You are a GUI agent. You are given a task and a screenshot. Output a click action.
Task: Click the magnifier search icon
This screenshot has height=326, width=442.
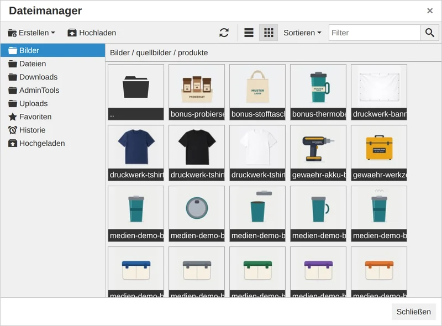(x=430, y=33)
